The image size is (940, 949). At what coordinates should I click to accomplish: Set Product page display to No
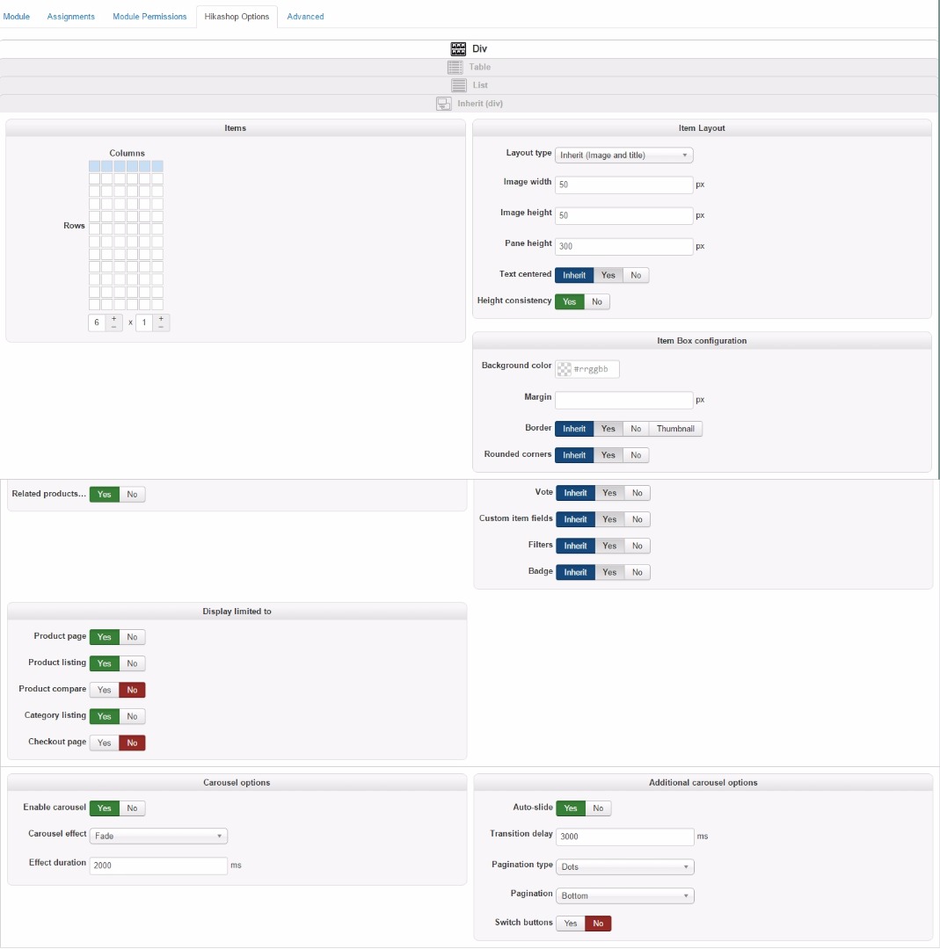pos(132,637)
